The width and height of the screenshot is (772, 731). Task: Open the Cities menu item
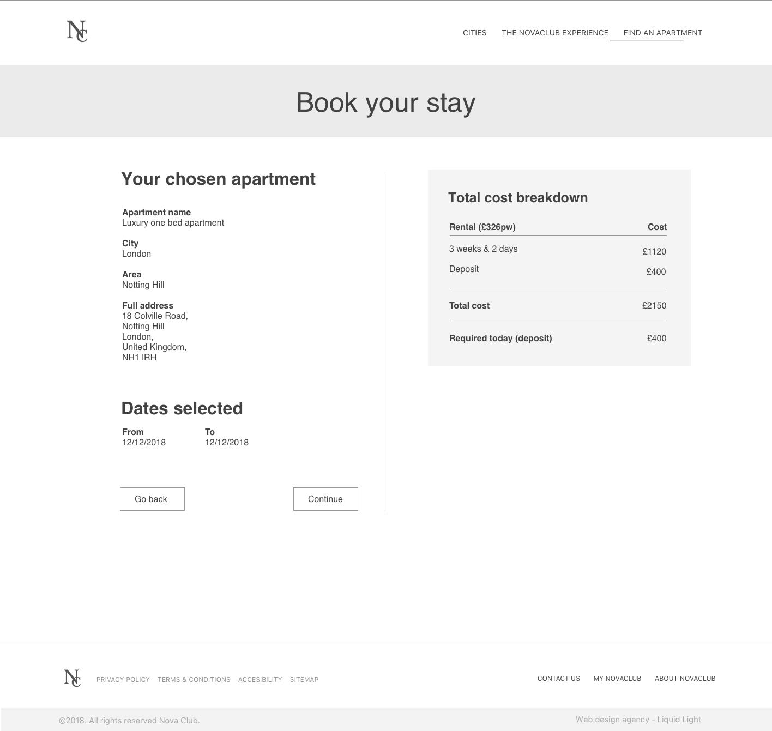(x=474, y=33)
